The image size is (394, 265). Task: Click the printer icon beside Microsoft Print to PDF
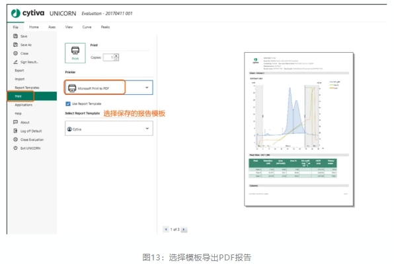(72, 88)
